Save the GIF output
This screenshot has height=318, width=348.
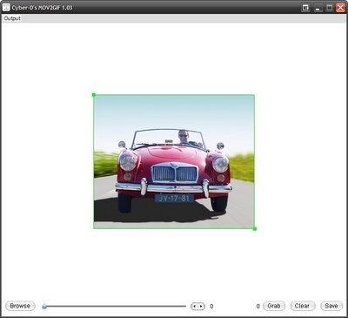(331, 306)
